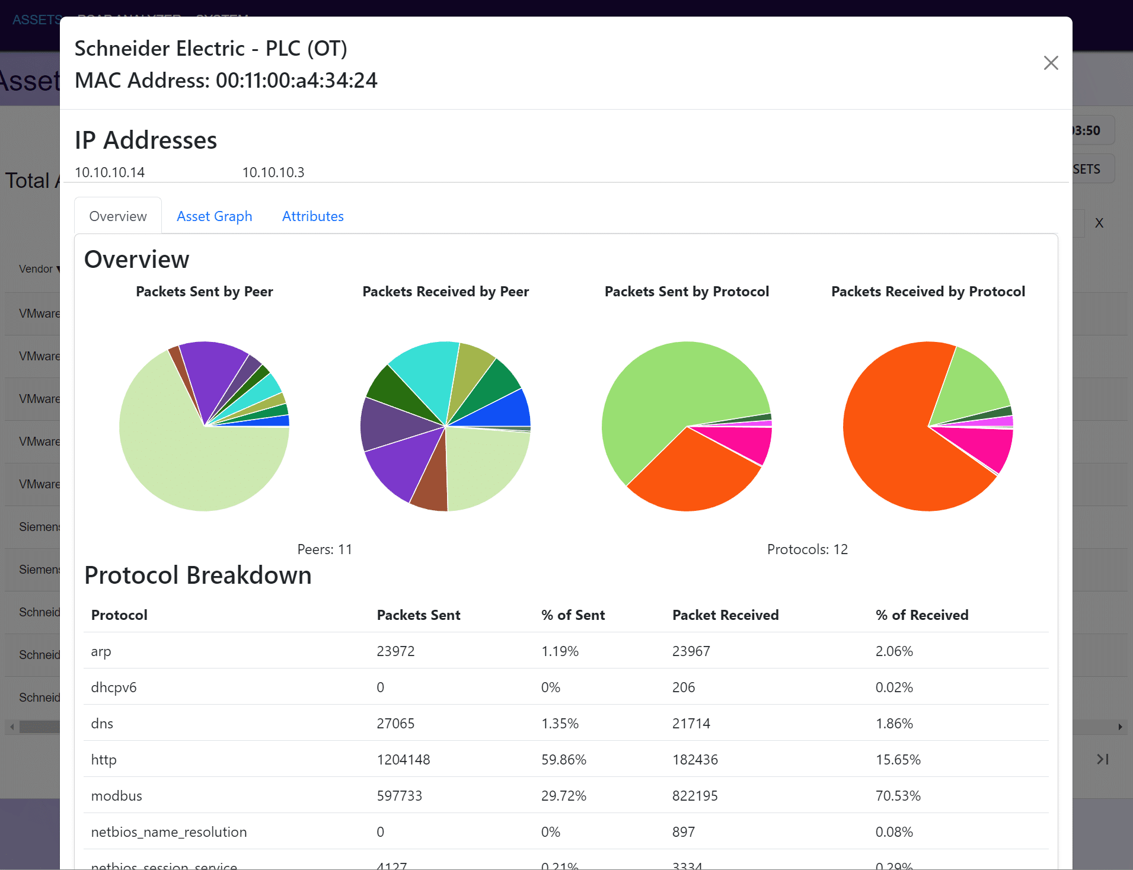
Task: Click the Packet Received column header
Action: click(x=725, y=615)
